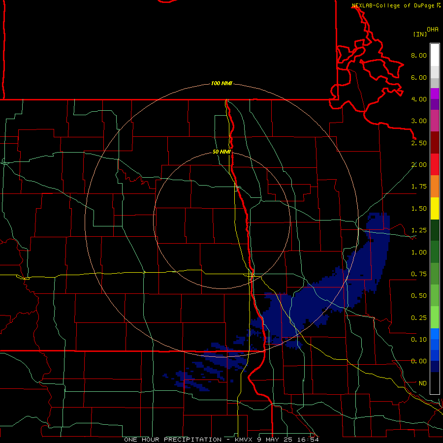The image size is (443, 443).
Task: Pick the orange legend swatch
Action: tap(435, 186)
